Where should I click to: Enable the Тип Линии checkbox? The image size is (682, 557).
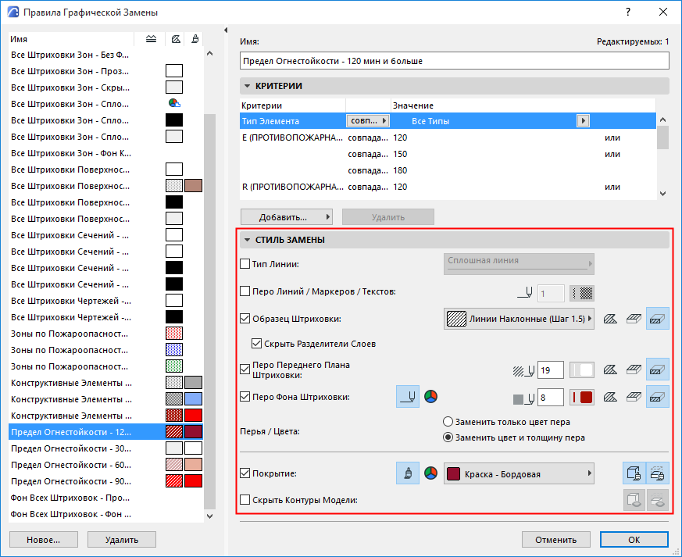click(245, 264)
